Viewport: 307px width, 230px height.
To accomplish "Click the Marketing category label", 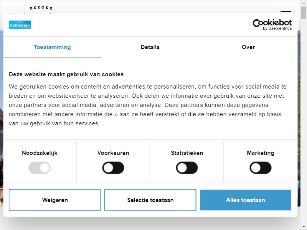I will coord(261,153).
